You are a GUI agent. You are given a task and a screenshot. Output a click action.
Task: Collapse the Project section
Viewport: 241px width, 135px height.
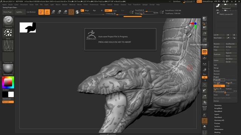(x=216, y=77)
